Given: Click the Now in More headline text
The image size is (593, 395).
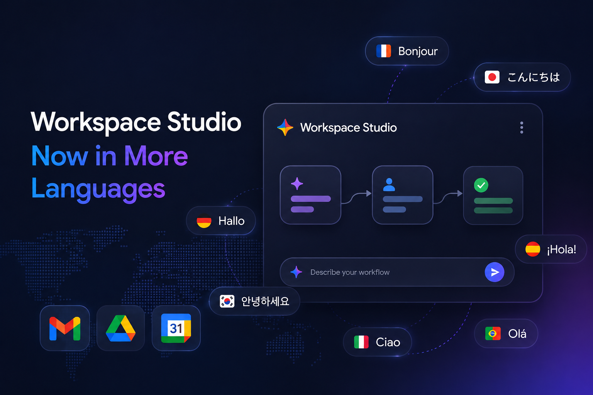Looking at the screenshot, I should (110, 156).
